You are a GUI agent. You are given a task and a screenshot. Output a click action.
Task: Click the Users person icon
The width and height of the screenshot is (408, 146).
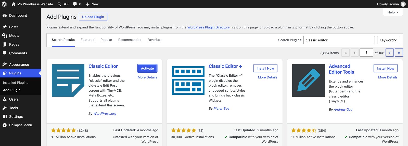pyautogui.click(x=5, y=99)
